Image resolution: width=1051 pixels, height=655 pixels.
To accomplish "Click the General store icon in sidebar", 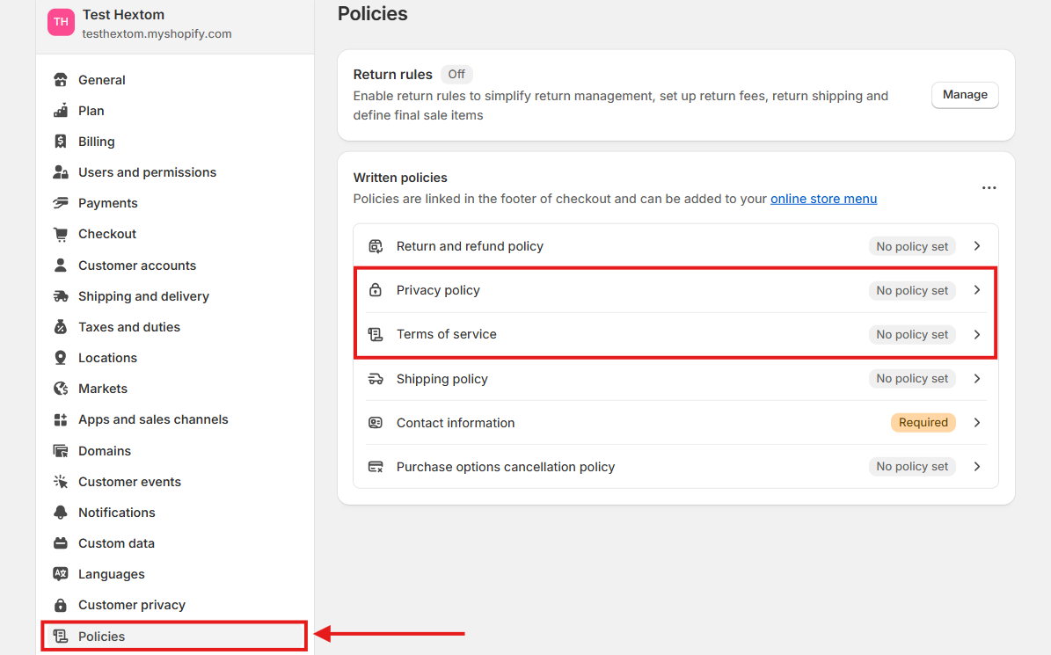I will (61, 80).
